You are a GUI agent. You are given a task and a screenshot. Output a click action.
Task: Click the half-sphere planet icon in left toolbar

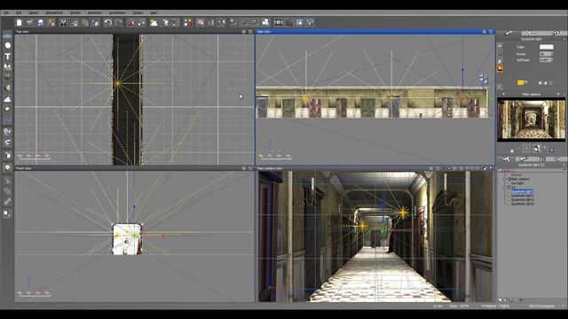[x=7, y=88]
